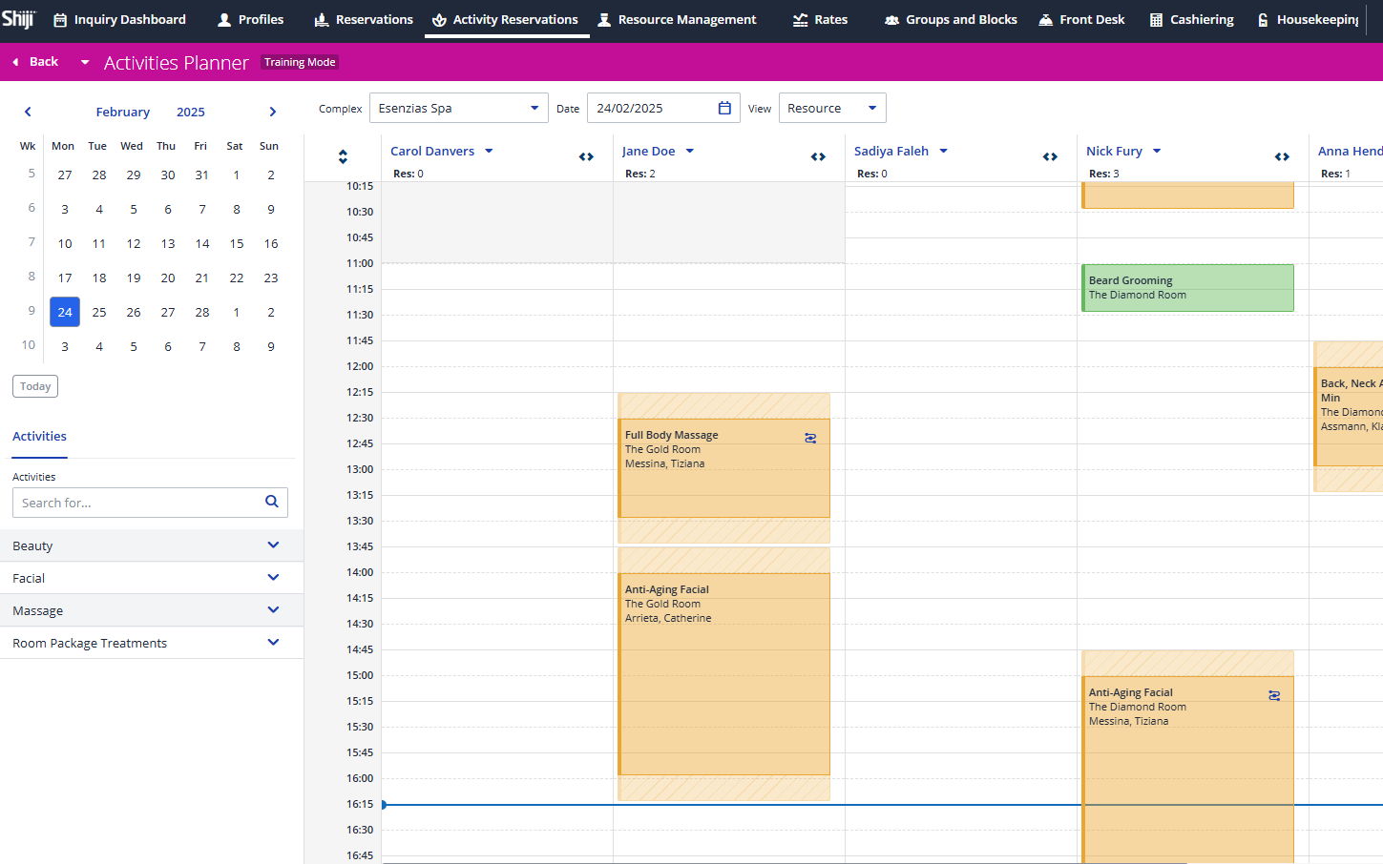Open the Housekeeping menu
Image resolution: width=1383 pixels, height=864 pixels.
[x=1308, y=19]
